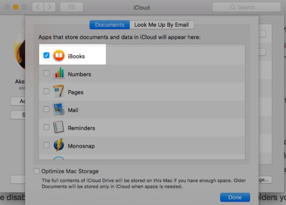This screenshot has width=286, height=205.
Task: Click the Numbers app icon
Action: point(58,74)
